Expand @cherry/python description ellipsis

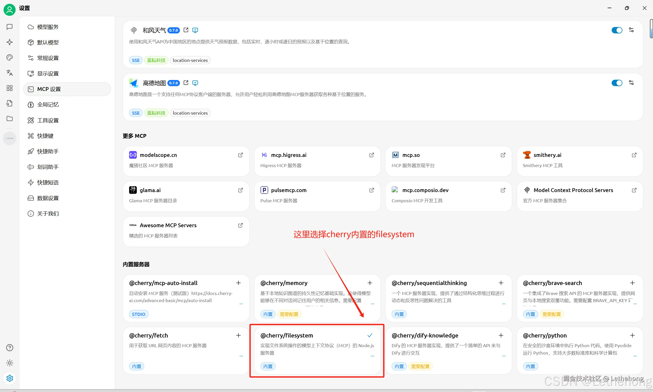pos(635,356)
